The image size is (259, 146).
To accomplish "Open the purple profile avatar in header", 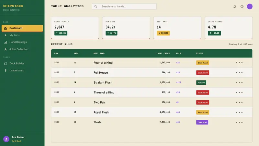I will click(250, 6).
